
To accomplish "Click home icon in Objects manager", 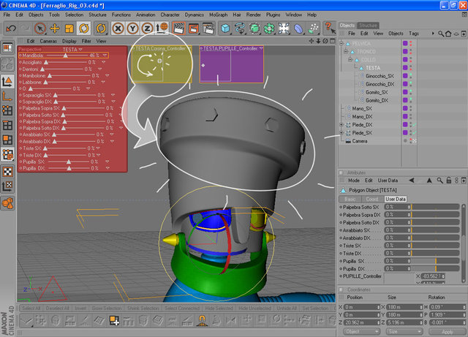I will coord(448,34).
